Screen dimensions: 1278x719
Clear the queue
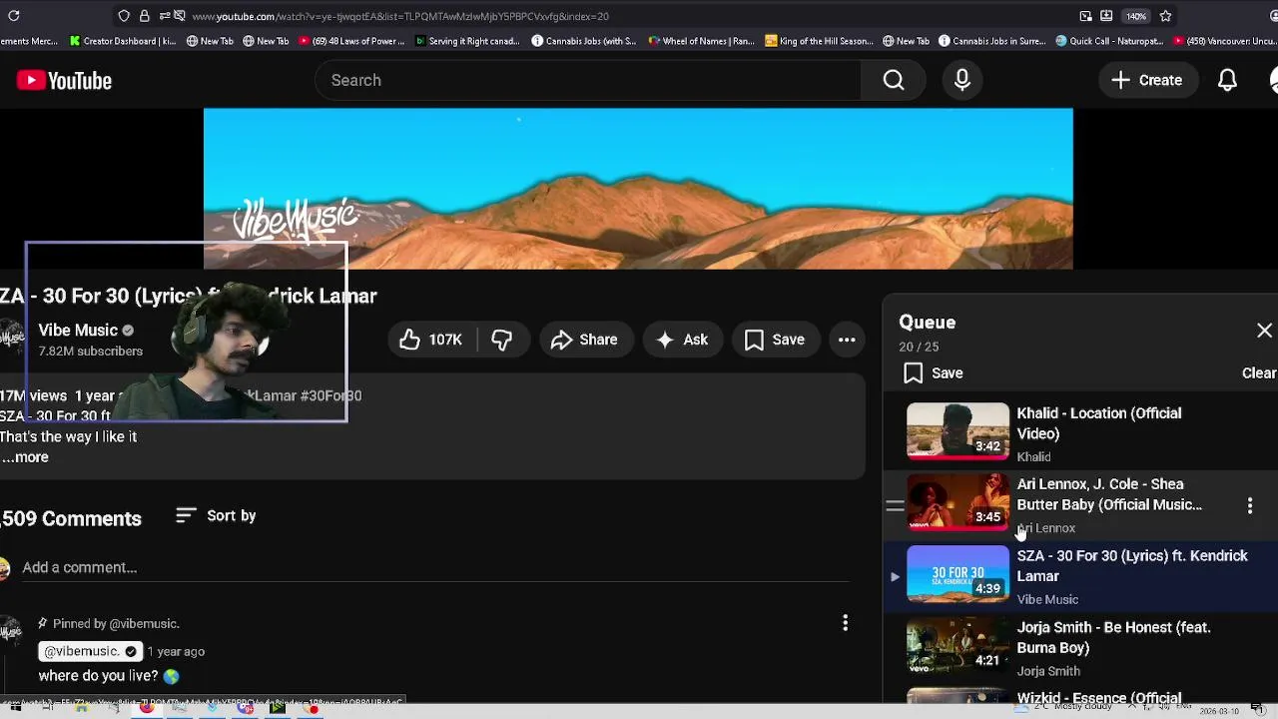pos(1259,372)
